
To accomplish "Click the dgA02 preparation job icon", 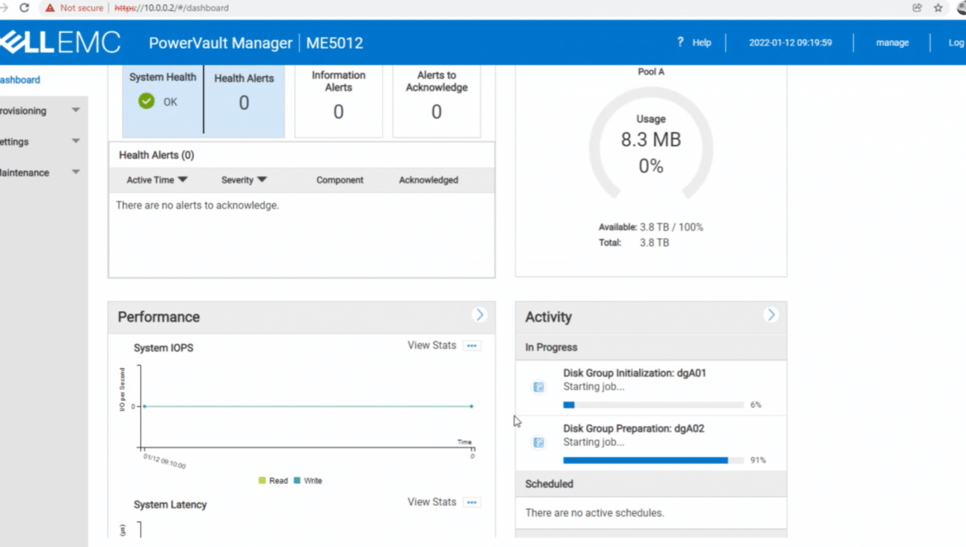I will 538,442.
